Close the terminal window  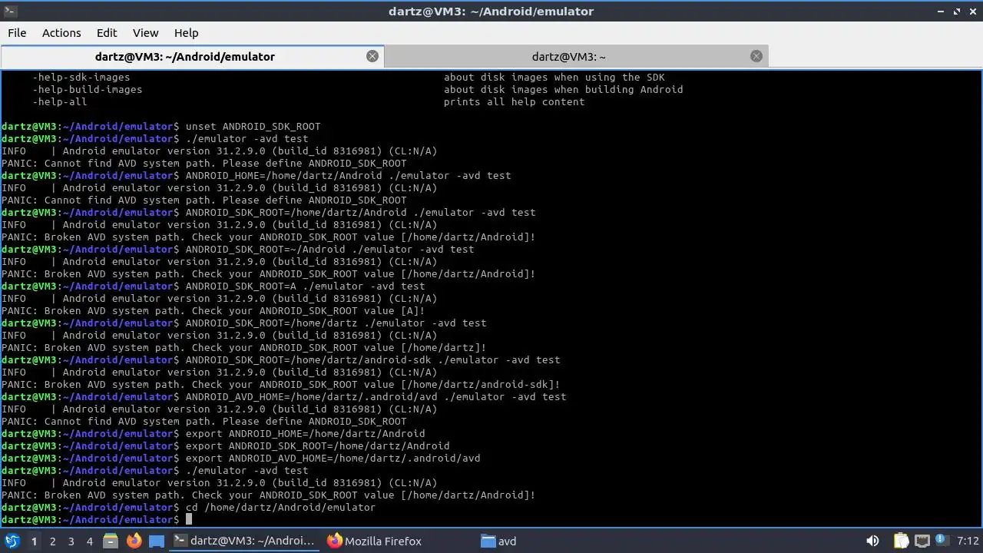(x=972, y=11)
